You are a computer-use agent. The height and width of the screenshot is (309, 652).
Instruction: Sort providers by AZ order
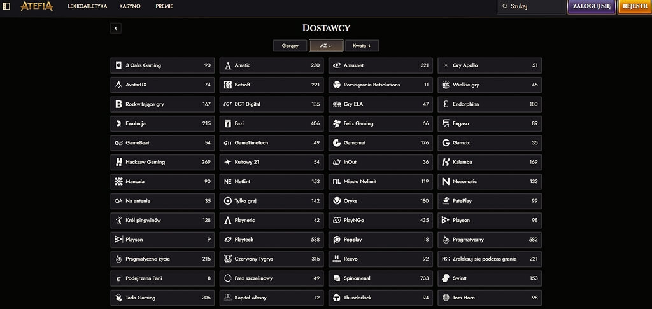326,46
